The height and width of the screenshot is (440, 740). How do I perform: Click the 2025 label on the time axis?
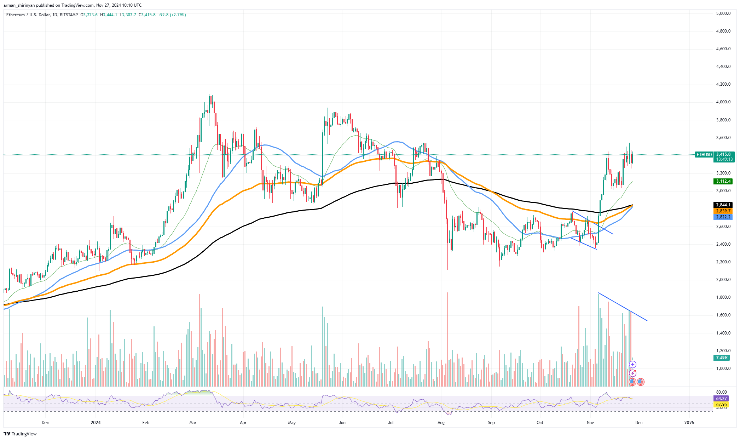pyautogui.click(x=689, y=422)
